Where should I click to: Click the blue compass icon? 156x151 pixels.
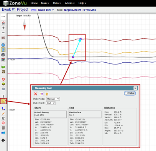[x=3, y=45]
